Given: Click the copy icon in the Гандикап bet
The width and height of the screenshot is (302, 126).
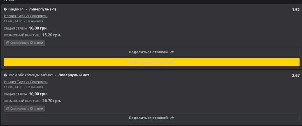Looking at the screenshot, I should coord(8,43).
